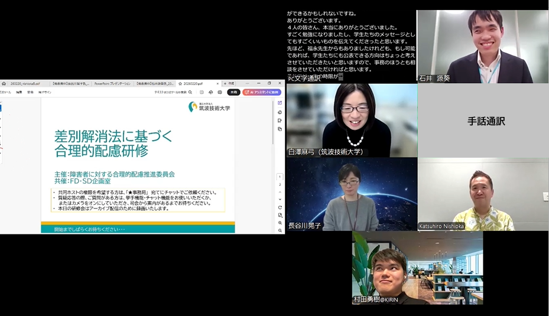Go to next page with down chevron
Image resolution: width=549 pixels, height=316 pixels.
click(280, 200)
